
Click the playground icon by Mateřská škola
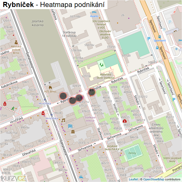101,65
